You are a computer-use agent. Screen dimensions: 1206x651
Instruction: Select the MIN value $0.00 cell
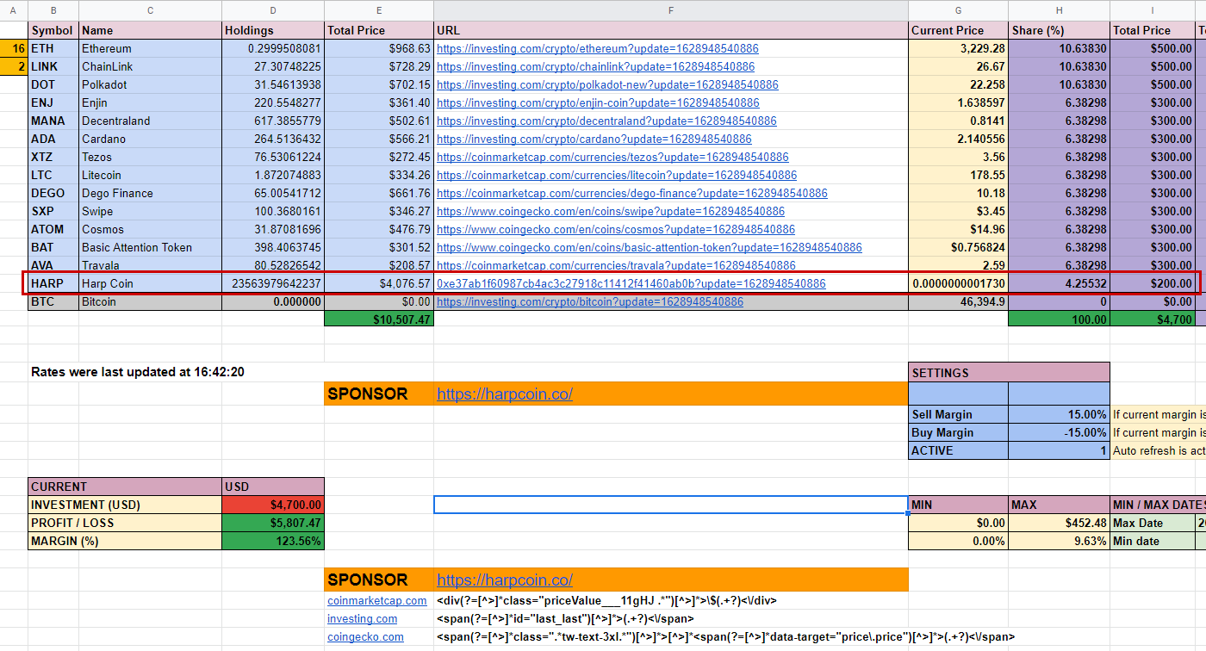pyautogui.click(x=959, y=524)
